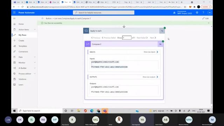Show hidden system tray icons
Image resolution: width=224 pixels, height=126 pixels.
tap(167, 111)
